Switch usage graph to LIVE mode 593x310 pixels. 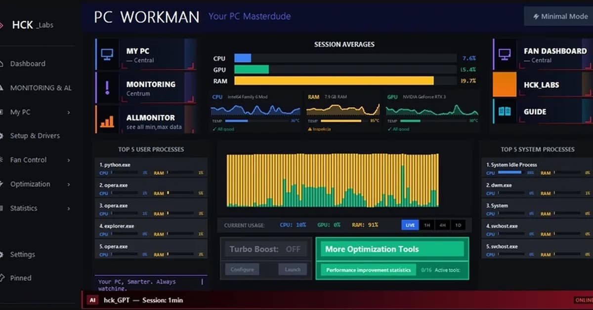pos(409,225)
